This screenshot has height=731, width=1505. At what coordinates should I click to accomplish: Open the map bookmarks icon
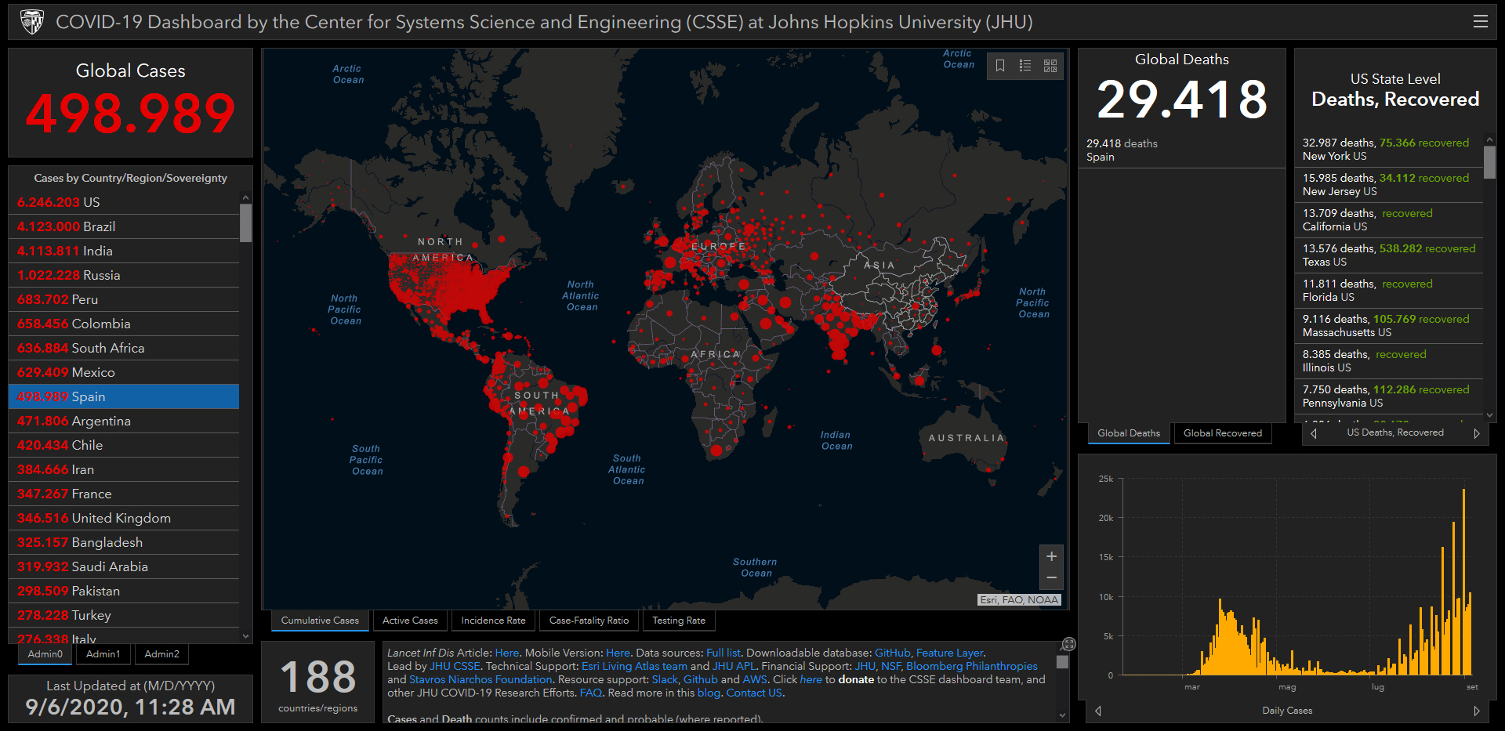click(1000, 66)
